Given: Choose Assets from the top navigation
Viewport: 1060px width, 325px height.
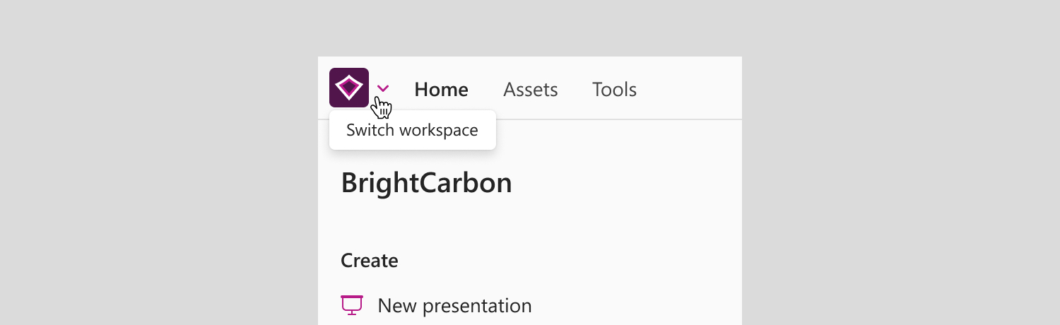Looking at the screenshot, I should coord(531,90).
